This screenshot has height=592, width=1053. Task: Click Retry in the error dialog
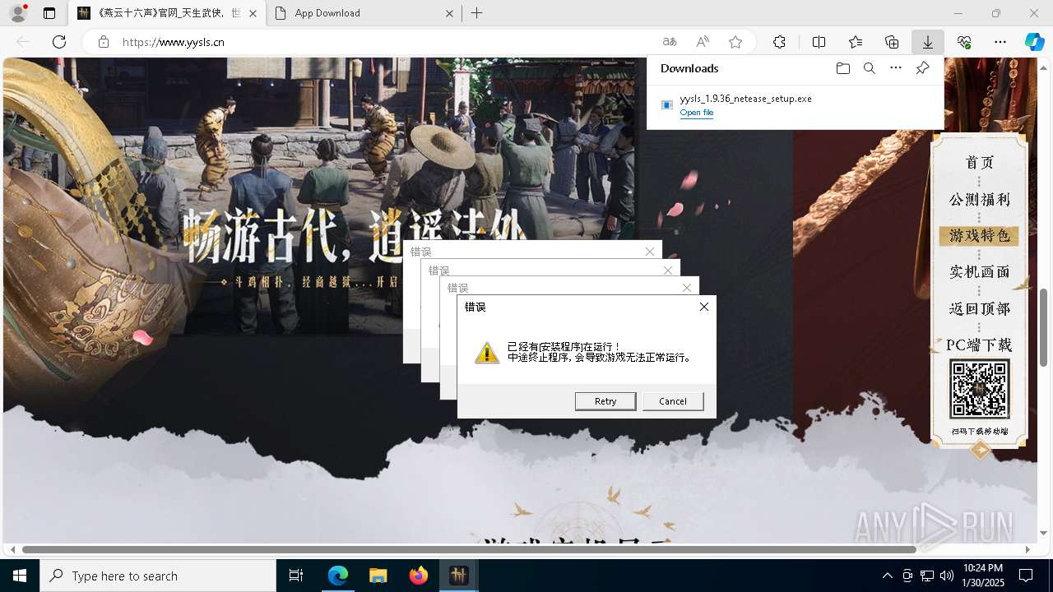[605, 401]
